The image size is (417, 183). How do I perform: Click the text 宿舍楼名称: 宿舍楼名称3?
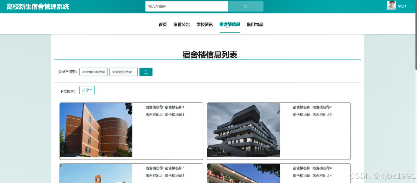pyautogui.click(x=165, y=168)
